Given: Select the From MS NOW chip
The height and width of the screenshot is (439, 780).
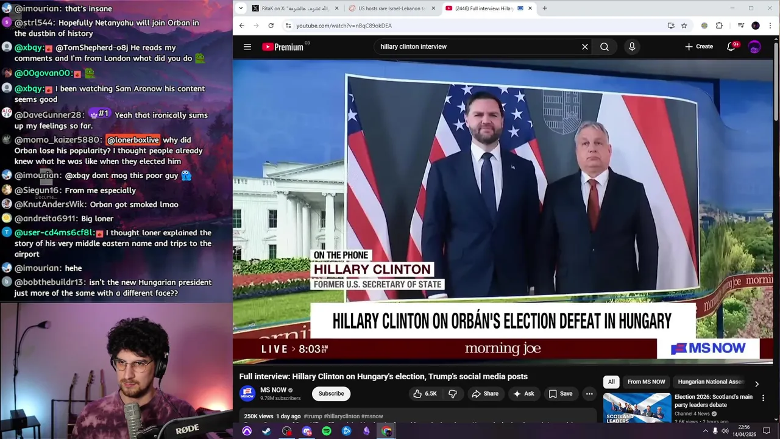Looking at the screenshot, I should [646, 382].
